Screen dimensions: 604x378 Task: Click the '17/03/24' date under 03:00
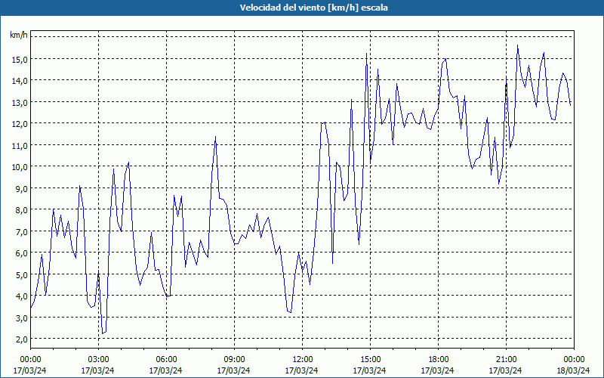[x=97, y=370]
